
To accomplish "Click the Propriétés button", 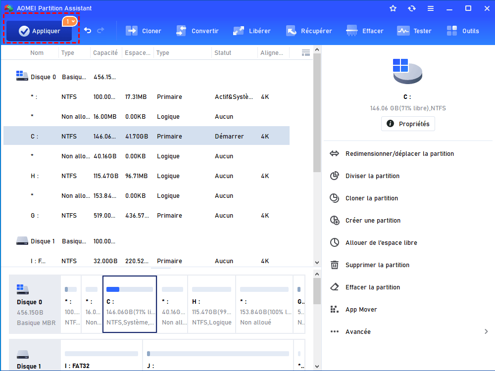I will 408,124.
